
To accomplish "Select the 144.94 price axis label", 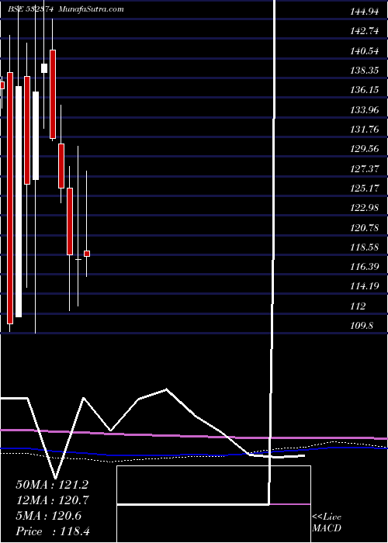I will [364, 12].
